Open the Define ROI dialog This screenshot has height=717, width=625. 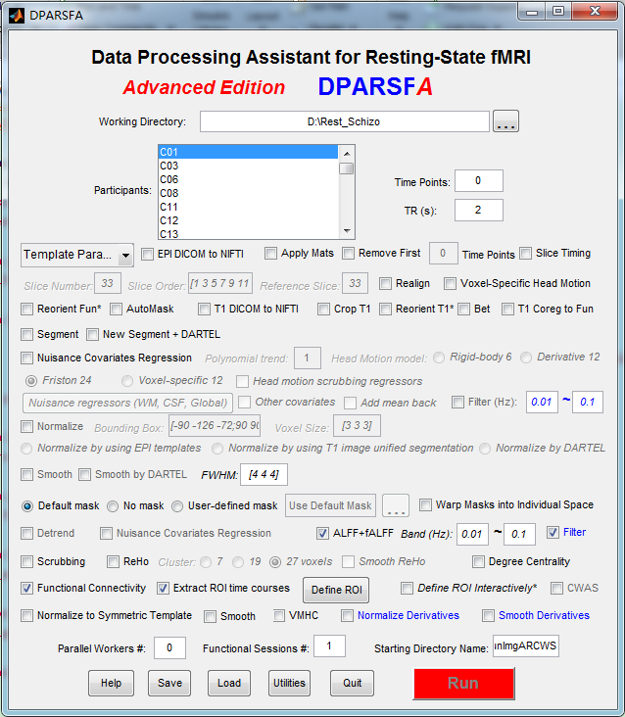point(336,591)
